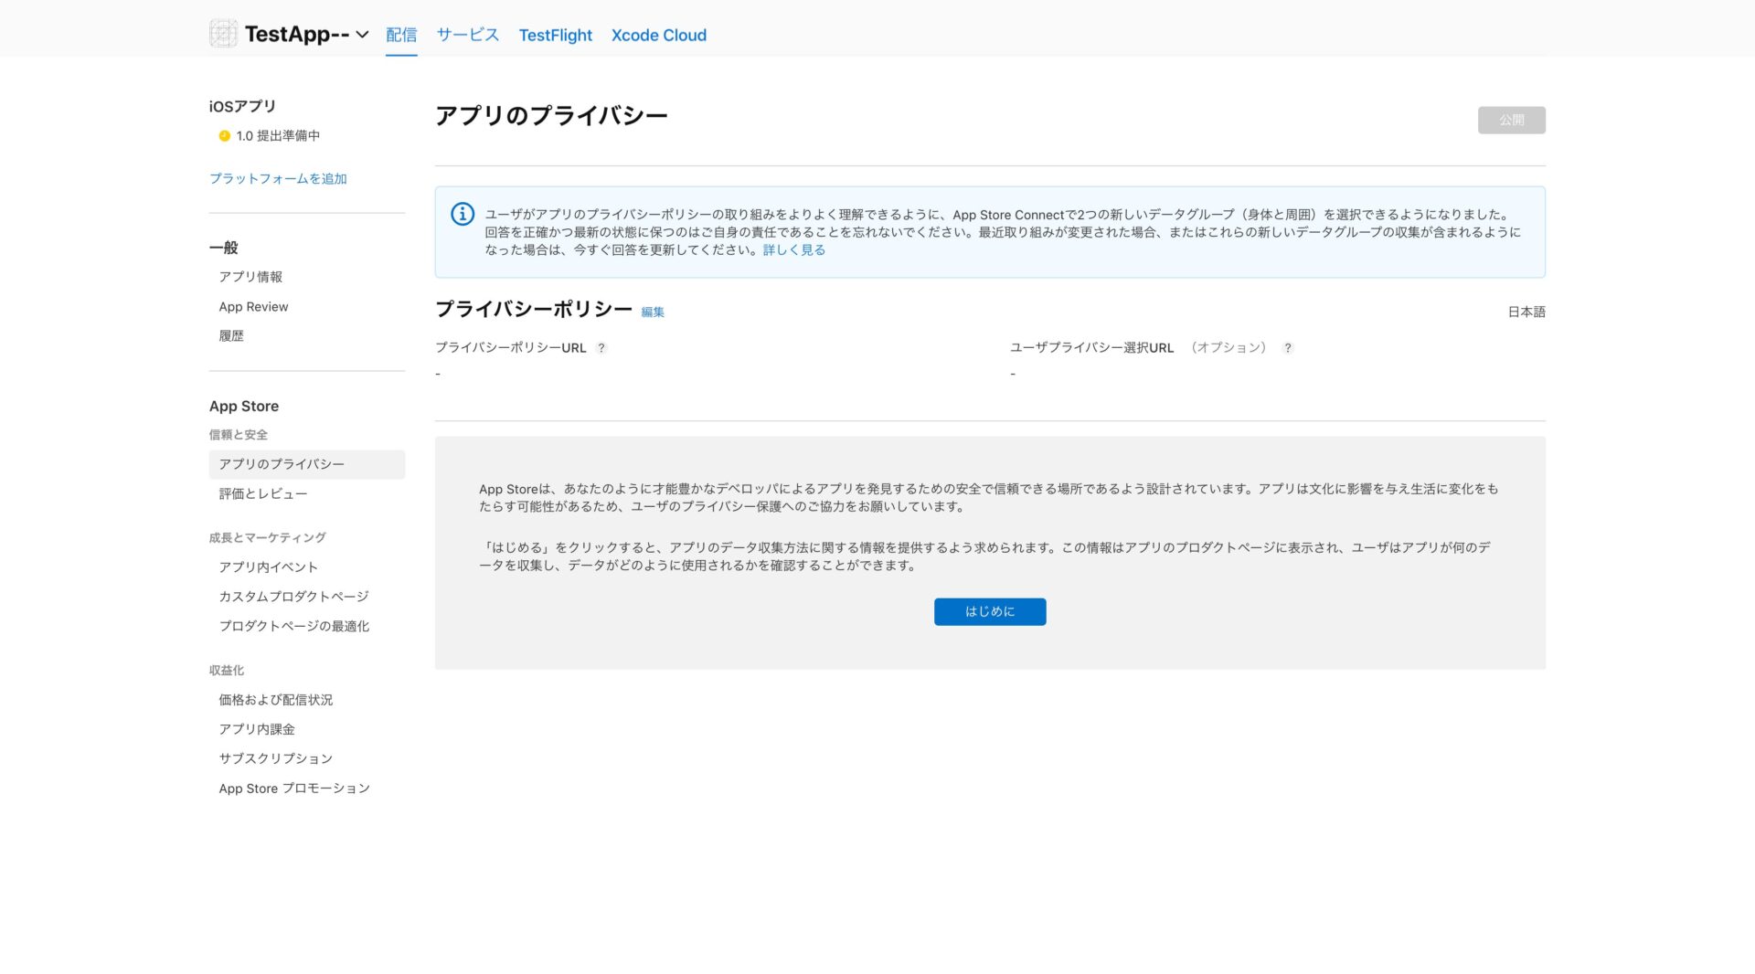Click the blue info circle icon in banner

[x=463, y=214]
